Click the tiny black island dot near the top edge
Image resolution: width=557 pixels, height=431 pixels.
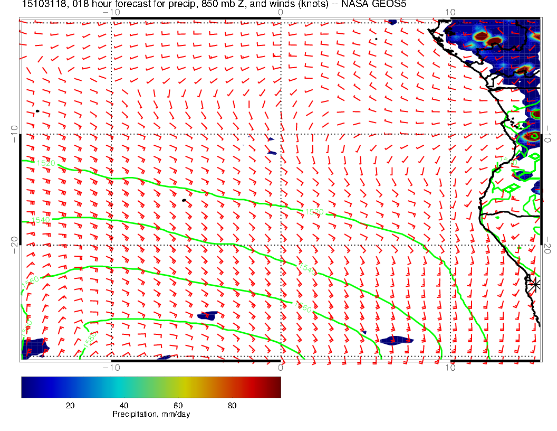tap(376, 39)
